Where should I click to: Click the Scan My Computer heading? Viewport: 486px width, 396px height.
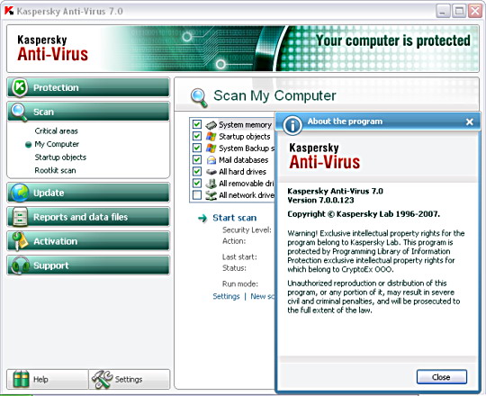(x=274, y=96)
